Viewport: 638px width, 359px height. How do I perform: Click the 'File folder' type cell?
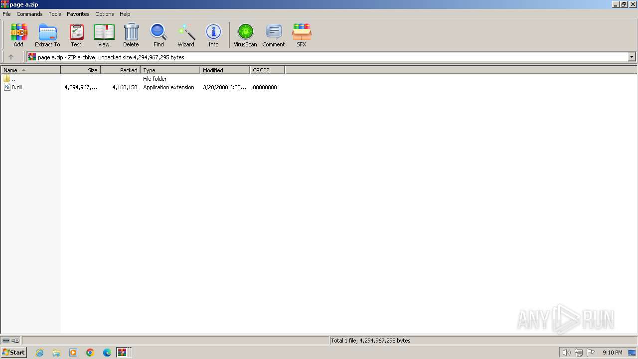(155, 79)
